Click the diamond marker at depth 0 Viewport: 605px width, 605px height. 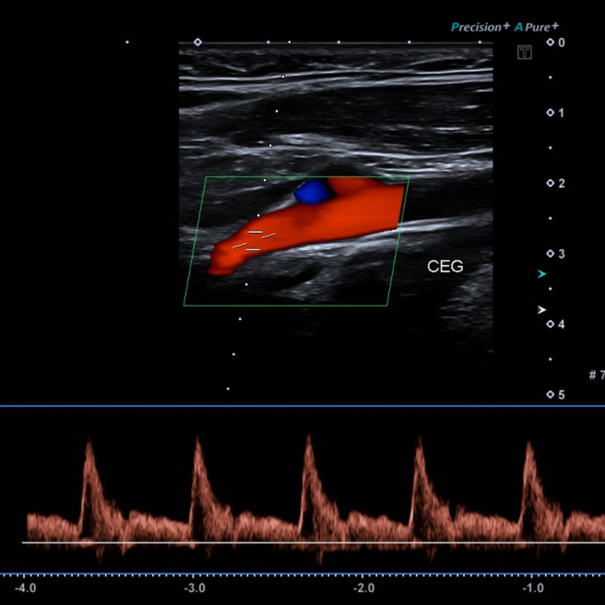[550, 42]
